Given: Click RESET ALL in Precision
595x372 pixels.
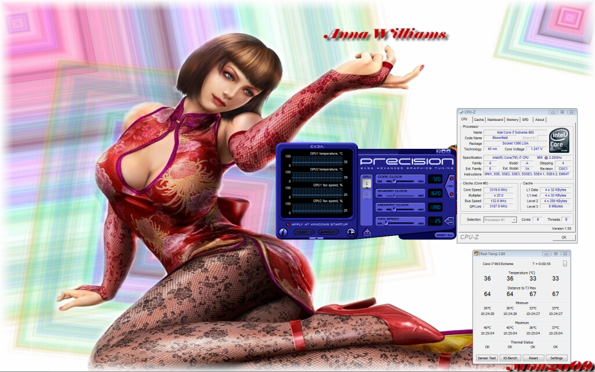Looking at the screenshot, I should (445, 235).
